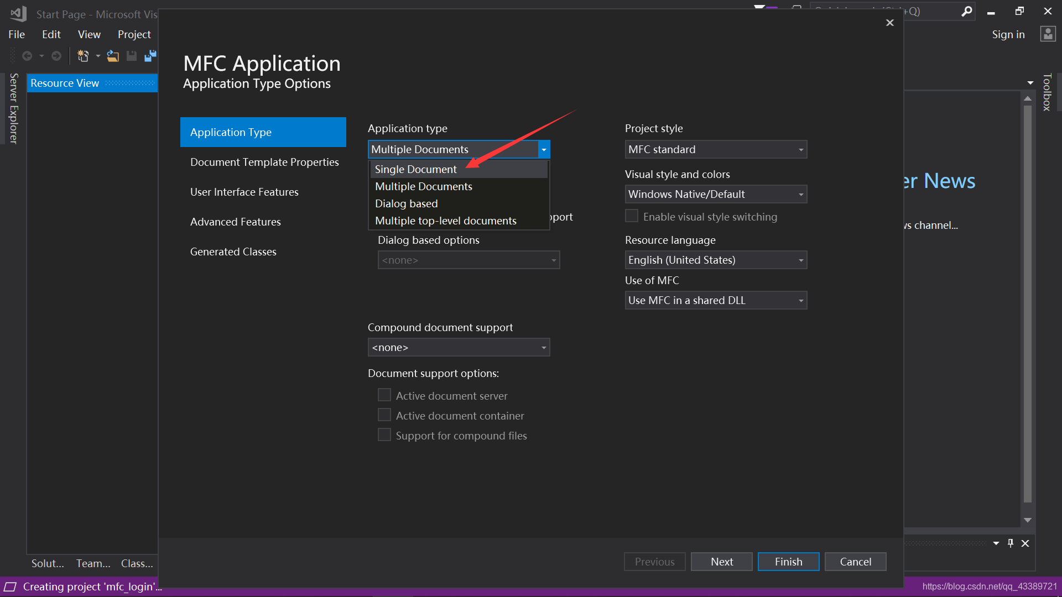Open the New Project dropdown arrow
The image size is (1062, 597).
[98, 56]
